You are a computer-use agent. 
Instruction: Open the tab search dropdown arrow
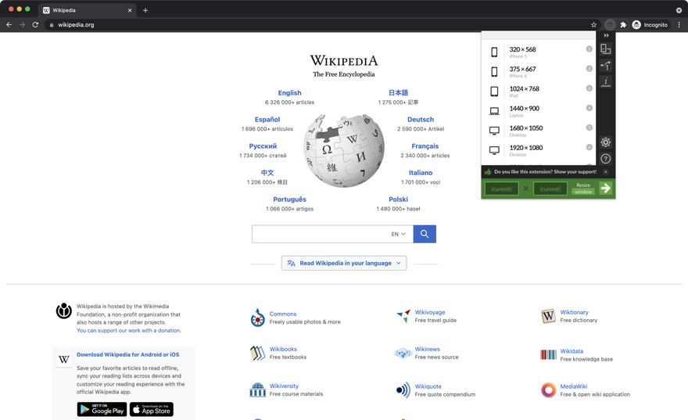click(x=679, y=10)
